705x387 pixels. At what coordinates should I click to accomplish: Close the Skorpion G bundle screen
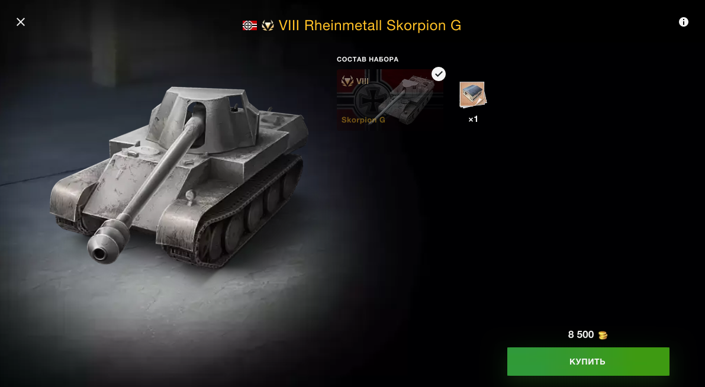[21, 22]
